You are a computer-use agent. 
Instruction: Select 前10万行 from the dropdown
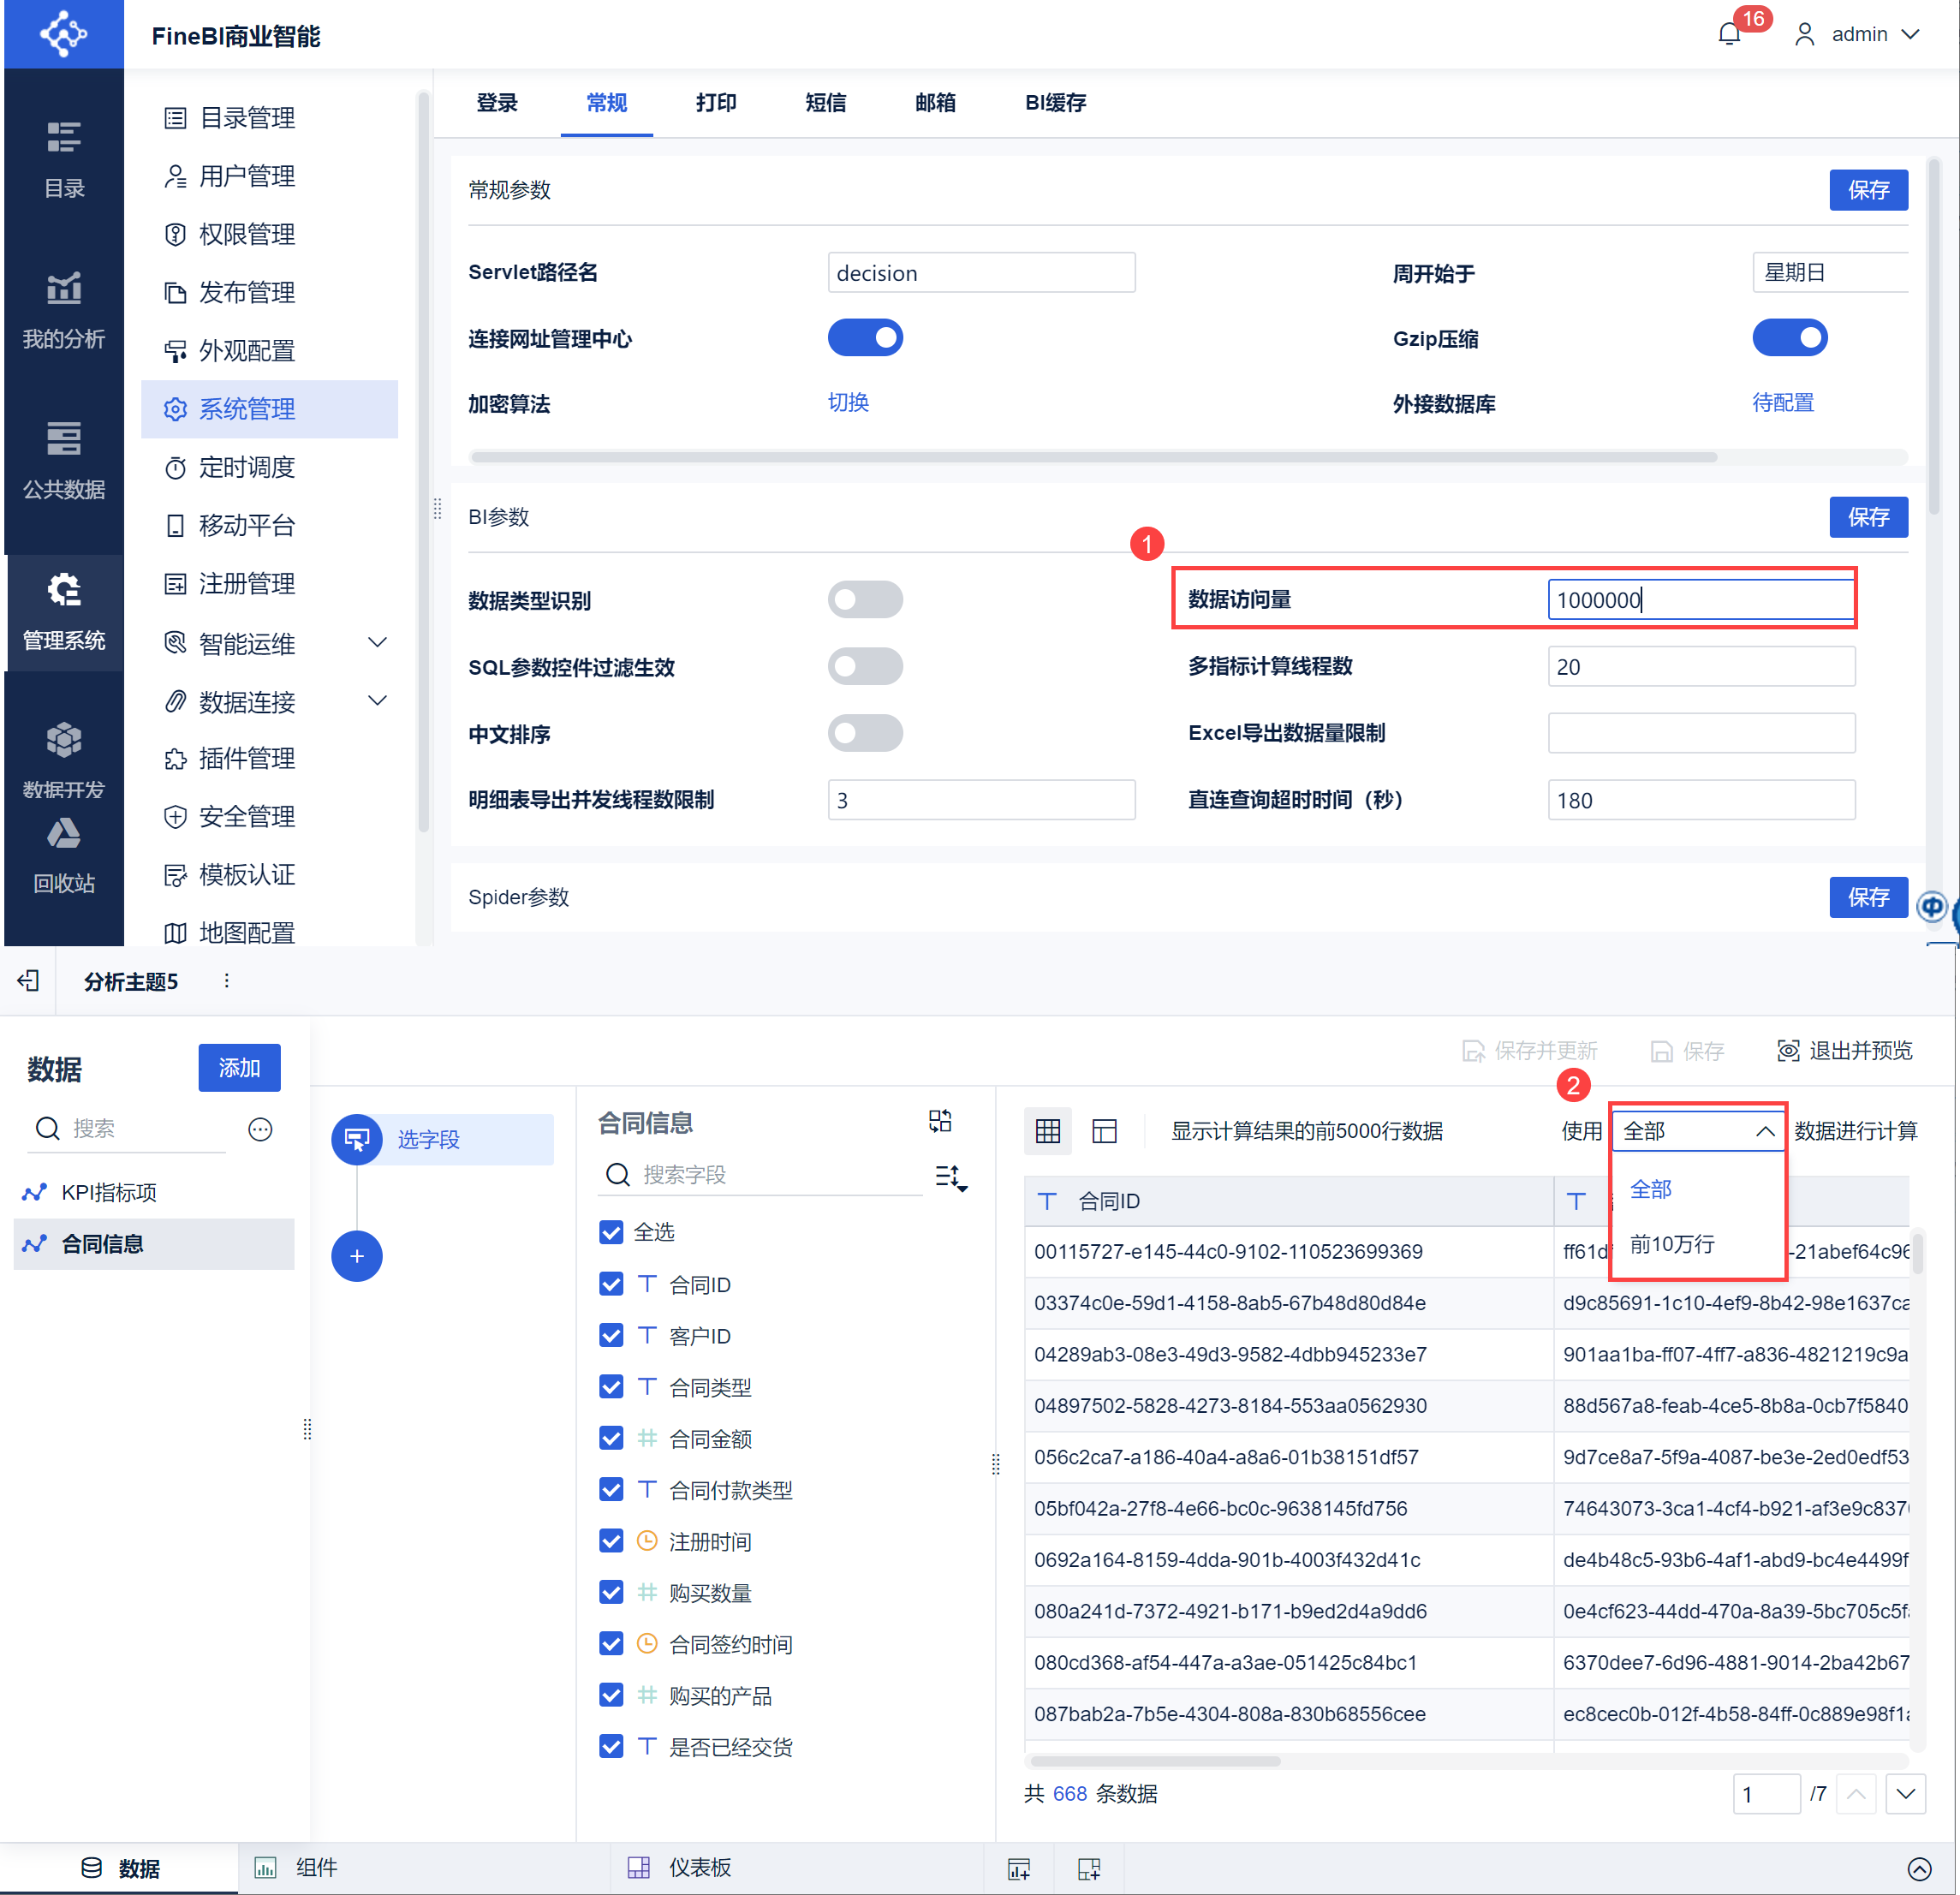click(1672, 1244)
